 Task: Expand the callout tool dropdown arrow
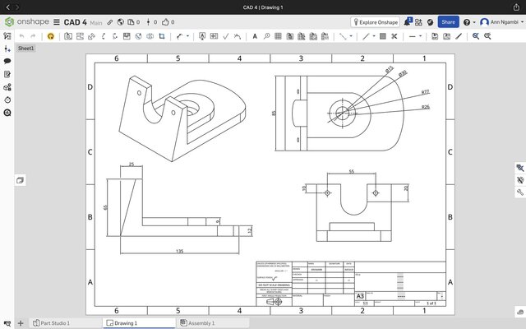click(187, 36)
